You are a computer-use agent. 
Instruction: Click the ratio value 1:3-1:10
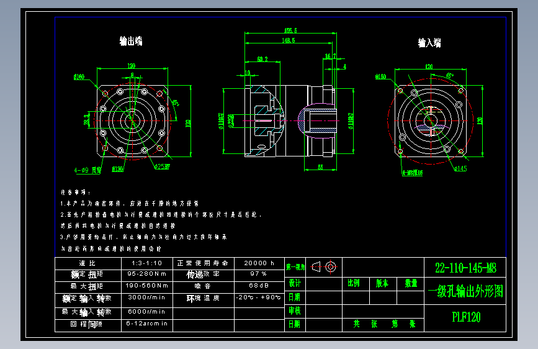146,263
